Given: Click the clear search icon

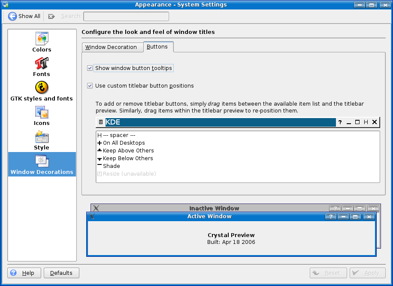Looking at the screenshot, I should (51, 16).
